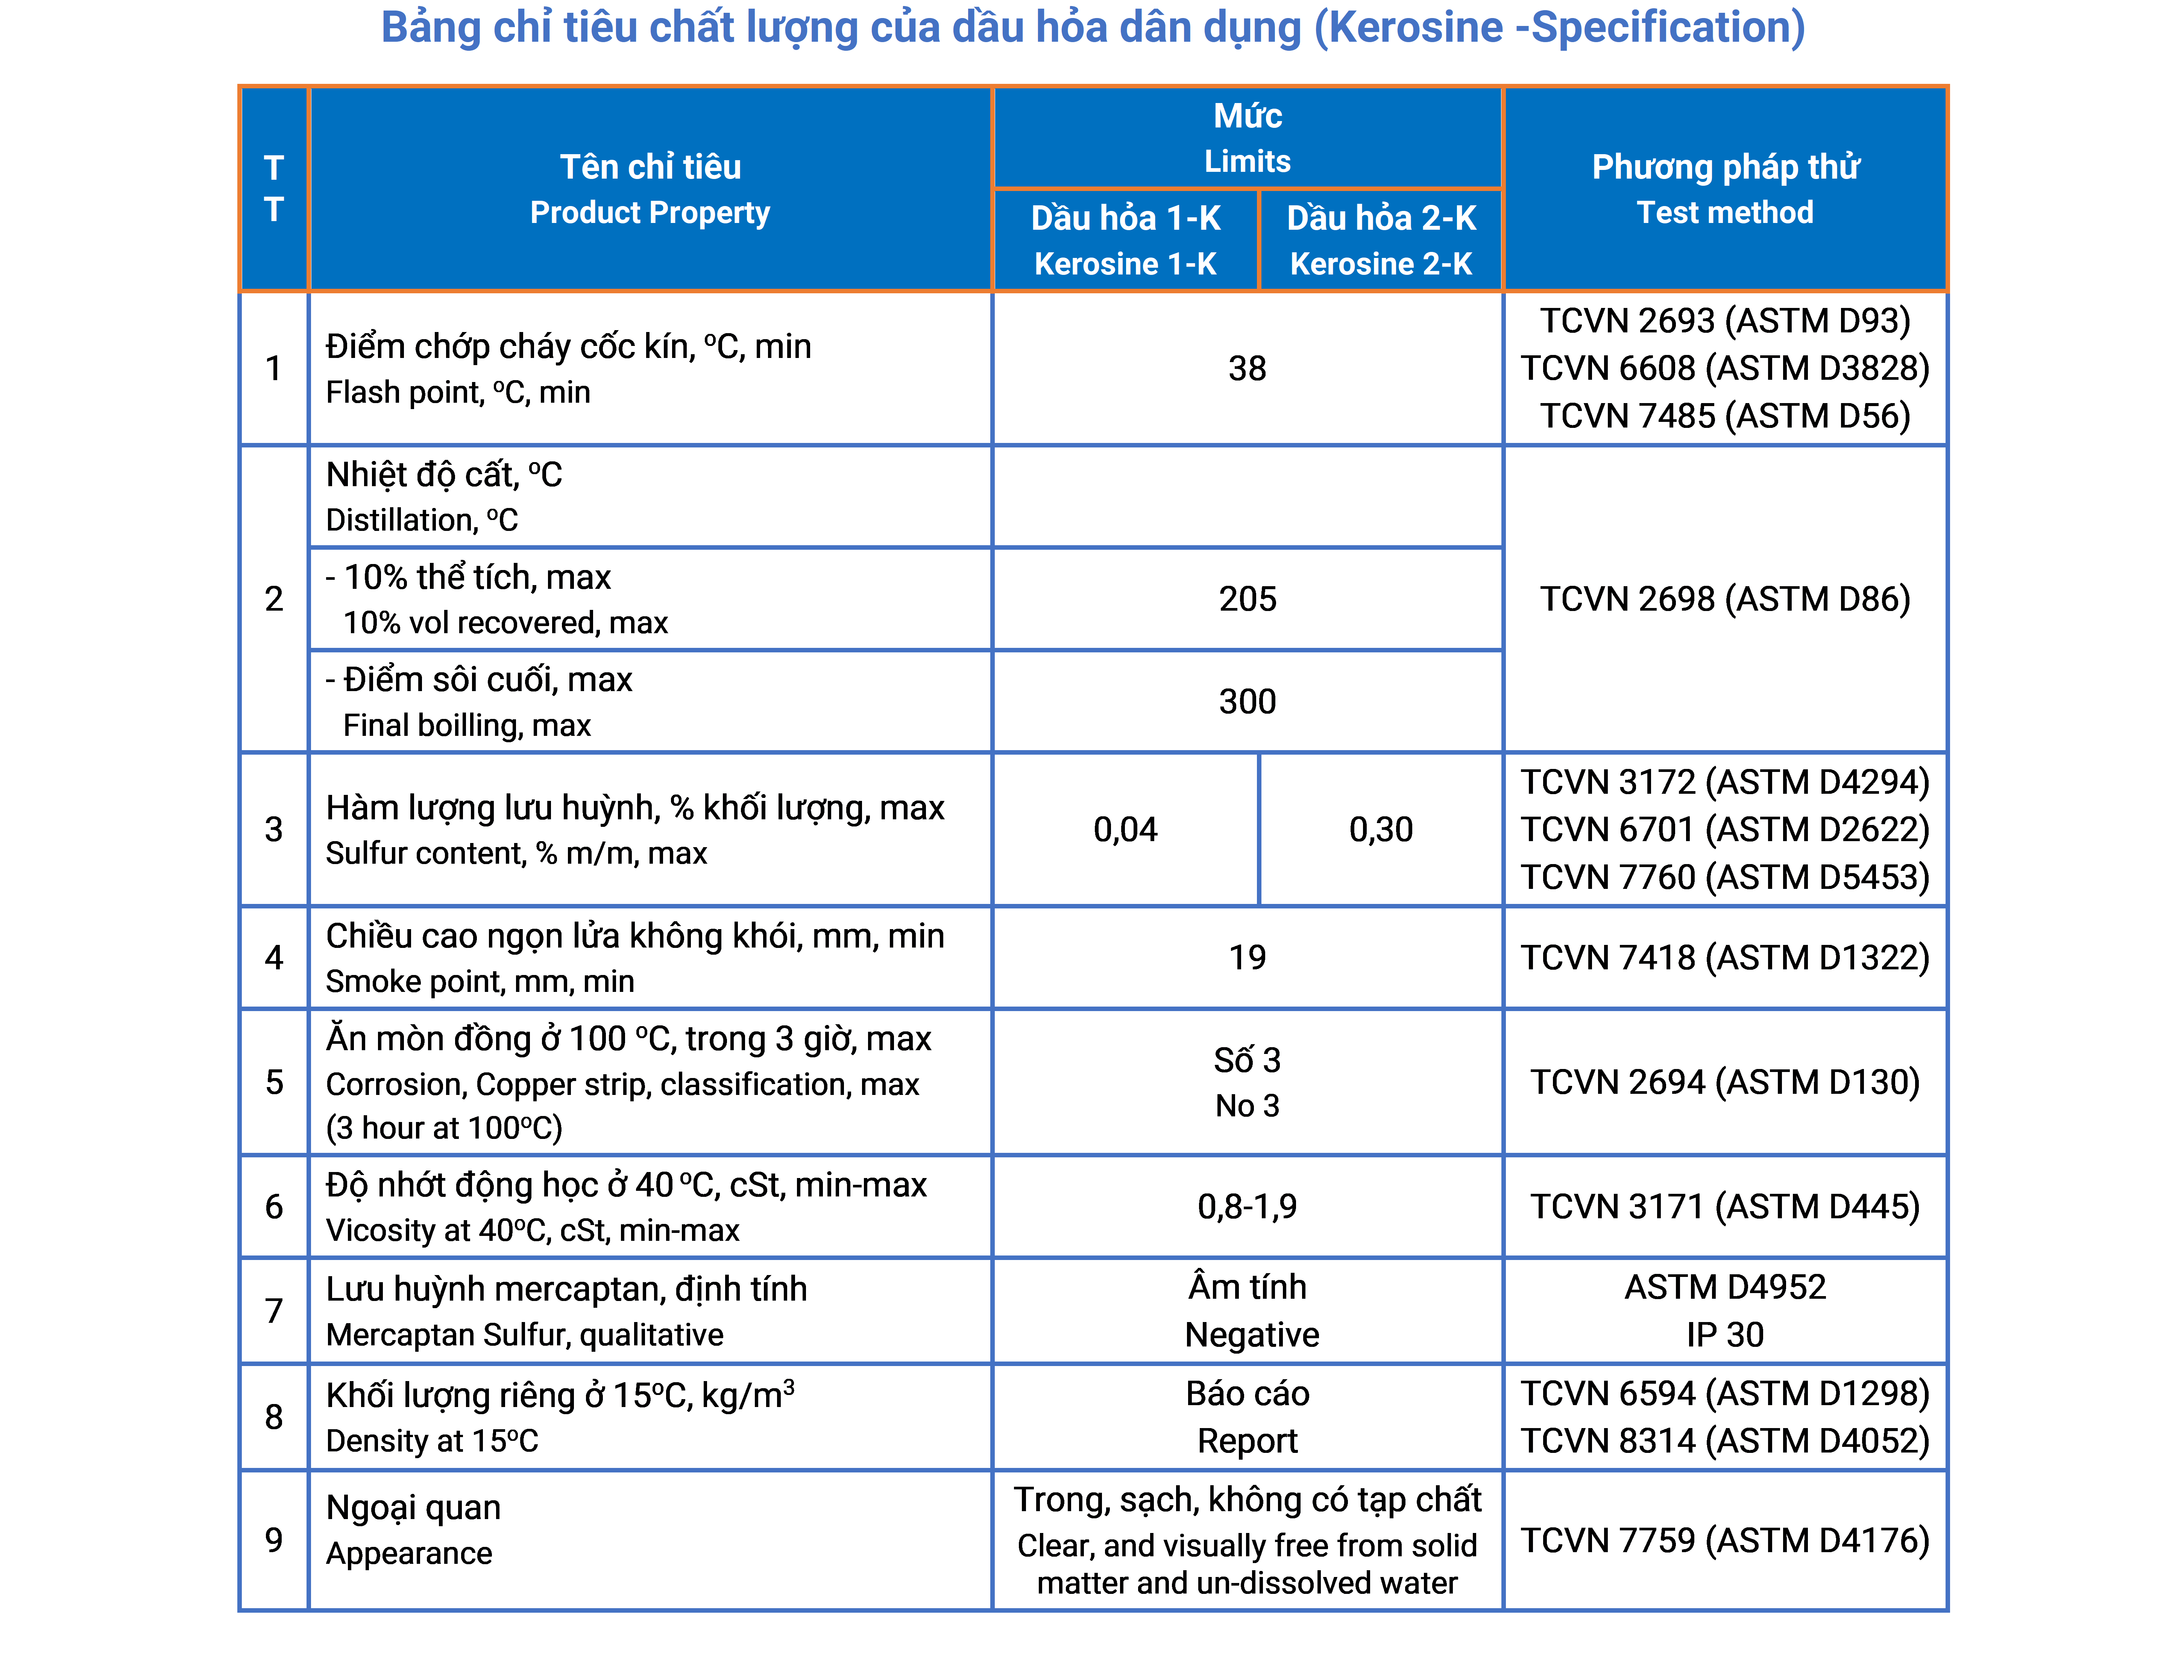Click 'TCVN 2693 (ASTM D93)' text
Image resolution: width=2184 pixels, height=1680 pixels.
(1725, 321)
